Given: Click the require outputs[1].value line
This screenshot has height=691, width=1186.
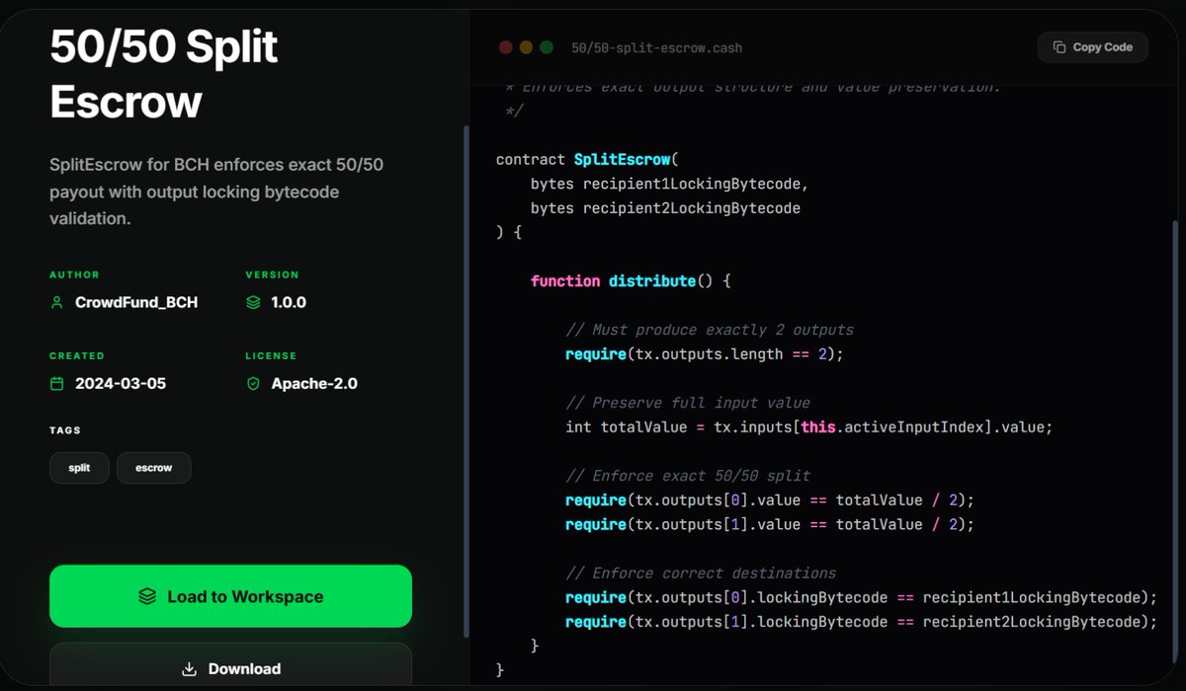Looking at the screenshot, I should [770, 524].
